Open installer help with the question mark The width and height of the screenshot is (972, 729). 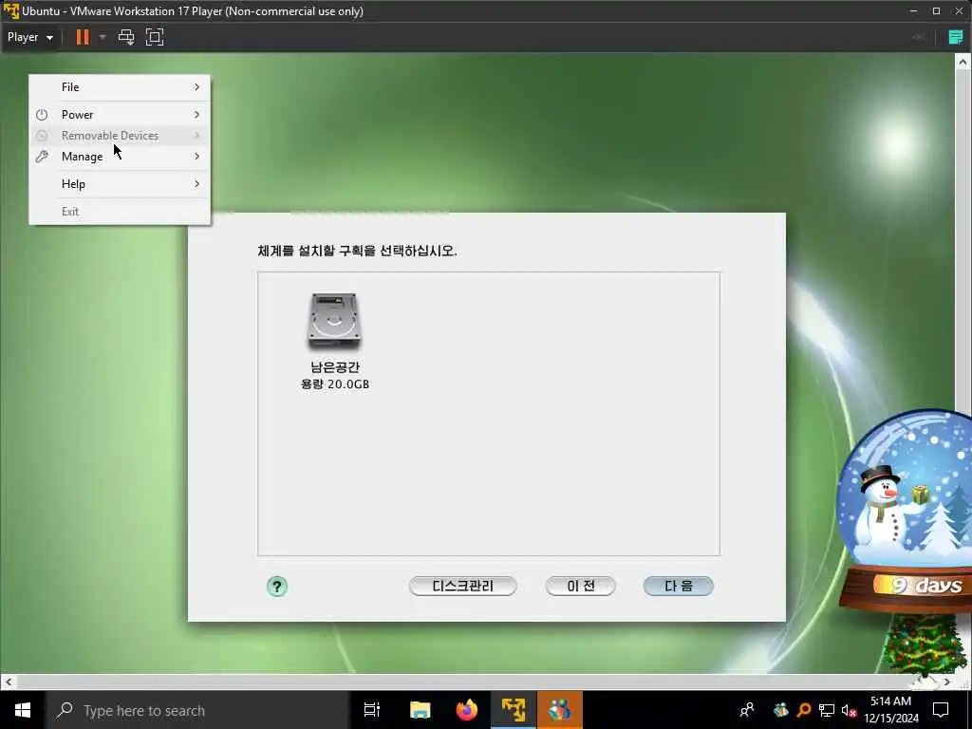pyautogui.click(x=277, y=587)
